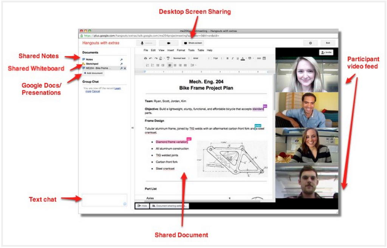This screenshot has width=387, height=248.
Task: Click the increase indent icon
Action: pyautogui.click(x=163, y=65)
